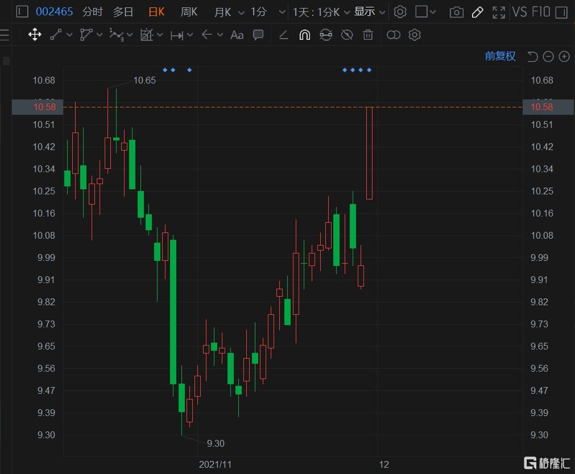Expand the layout dropdown arrow
Viewport: 575px width, 474px height.
pos(433,13)
